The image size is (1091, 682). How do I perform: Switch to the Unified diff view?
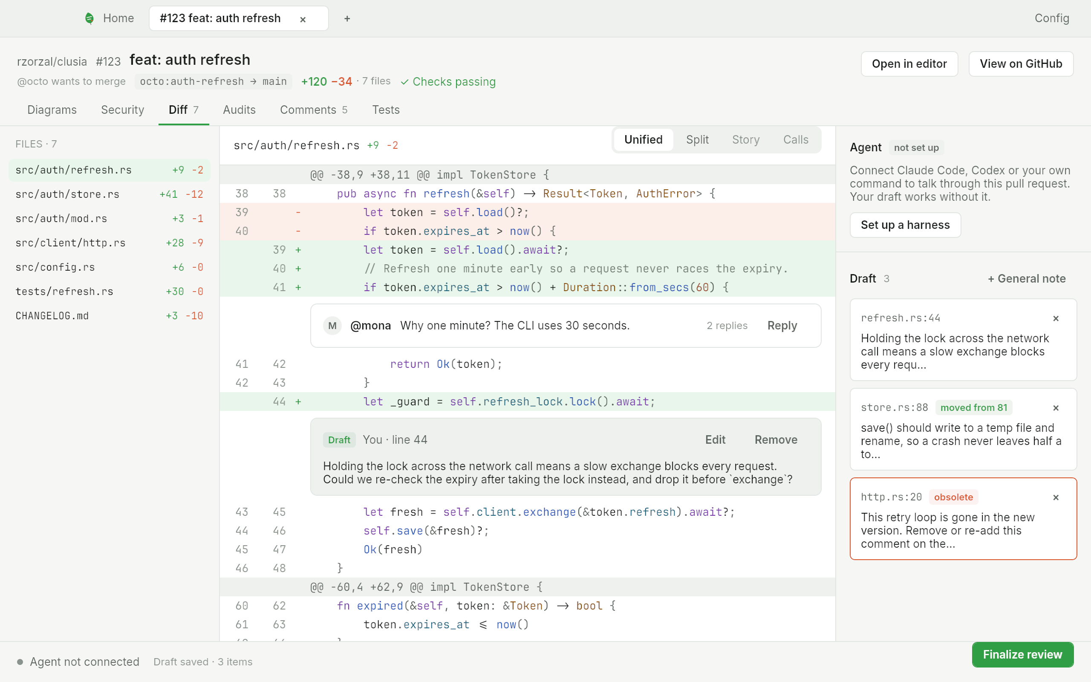coord(644,140)
